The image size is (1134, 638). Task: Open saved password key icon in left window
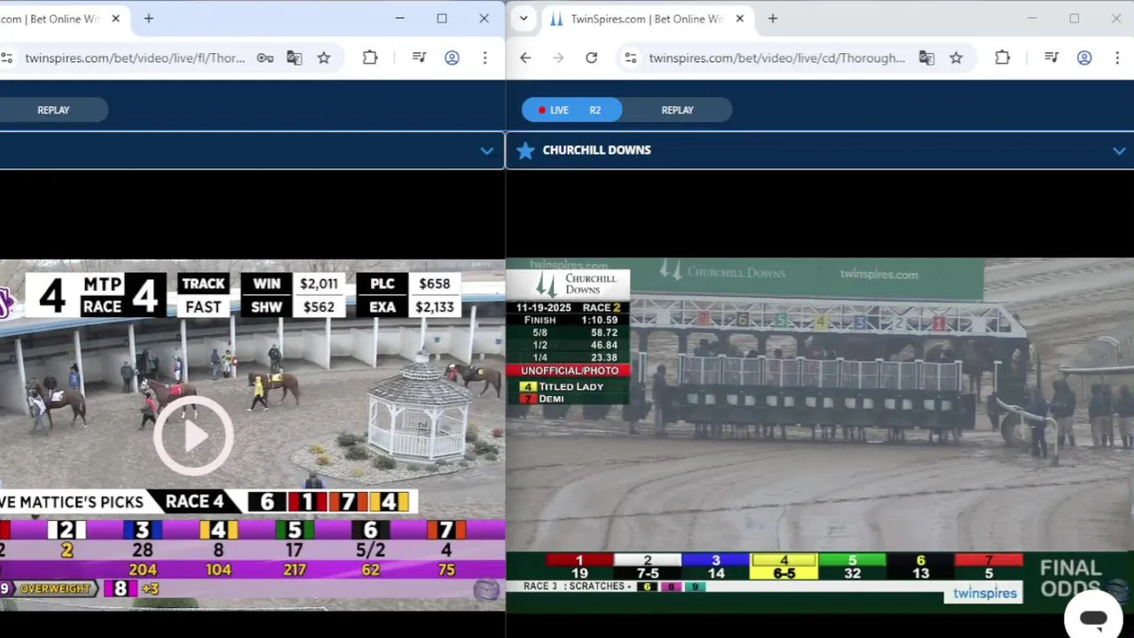coord(264,58)
